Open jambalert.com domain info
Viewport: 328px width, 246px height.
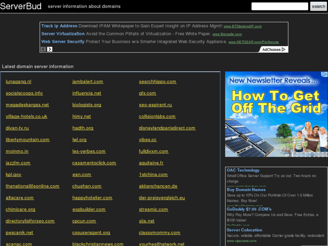point(88,82)
